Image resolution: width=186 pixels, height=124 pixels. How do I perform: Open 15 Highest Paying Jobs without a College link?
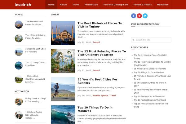(33, 115)
